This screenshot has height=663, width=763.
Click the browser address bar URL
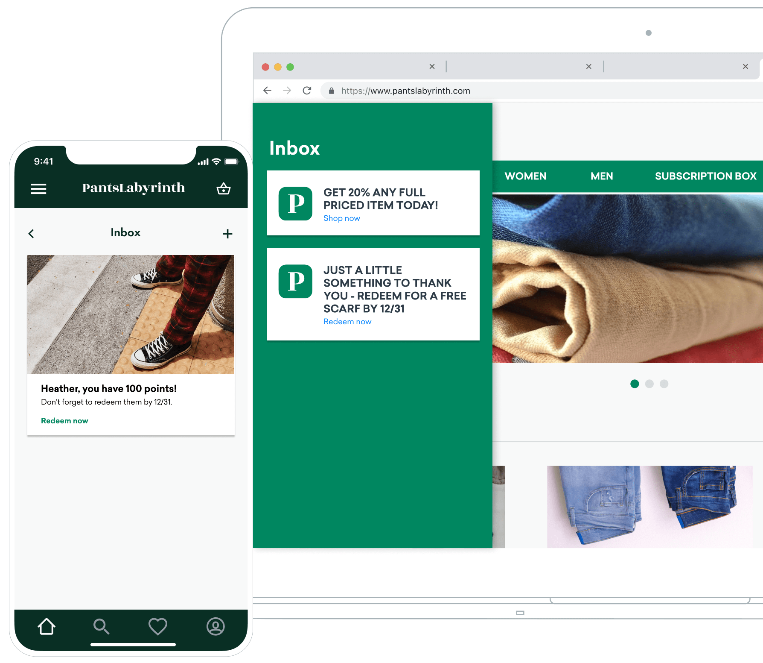coord(405,91)
